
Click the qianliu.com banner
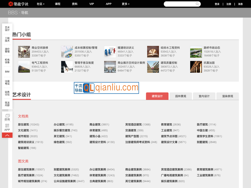[x=106, y=88]
